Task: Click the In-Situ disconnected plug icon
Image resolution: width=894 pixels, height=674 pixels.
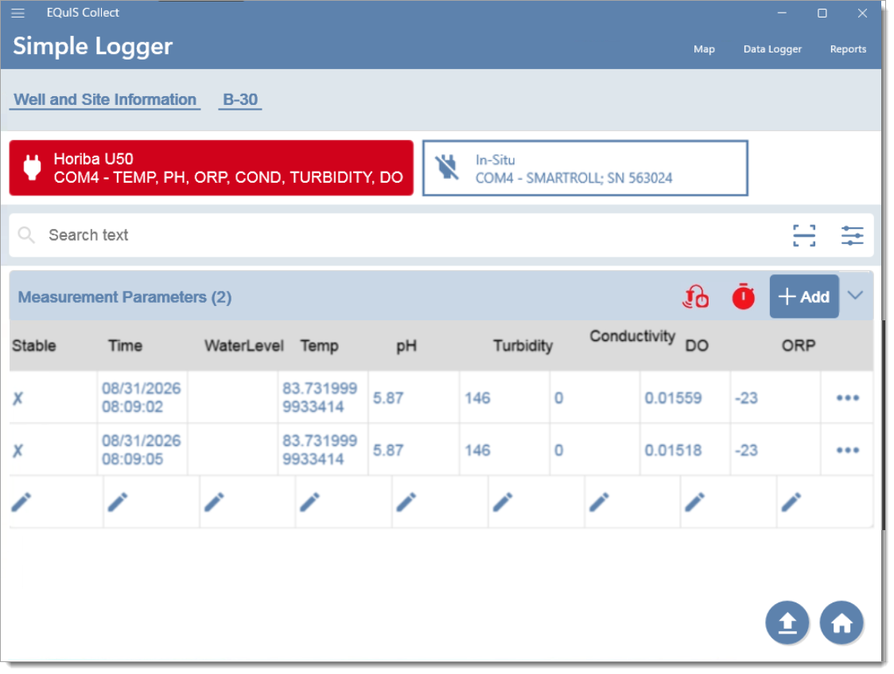Action: 448,168
